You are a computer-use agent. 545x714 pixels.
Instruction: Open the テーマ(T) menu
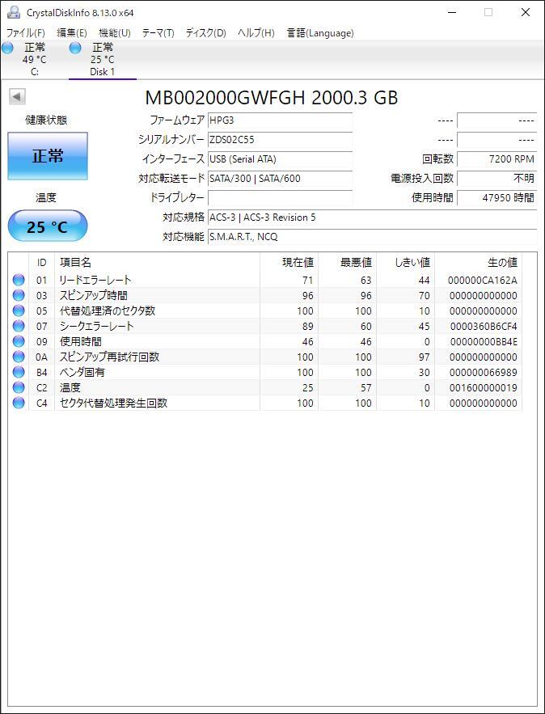click(158, 33)
